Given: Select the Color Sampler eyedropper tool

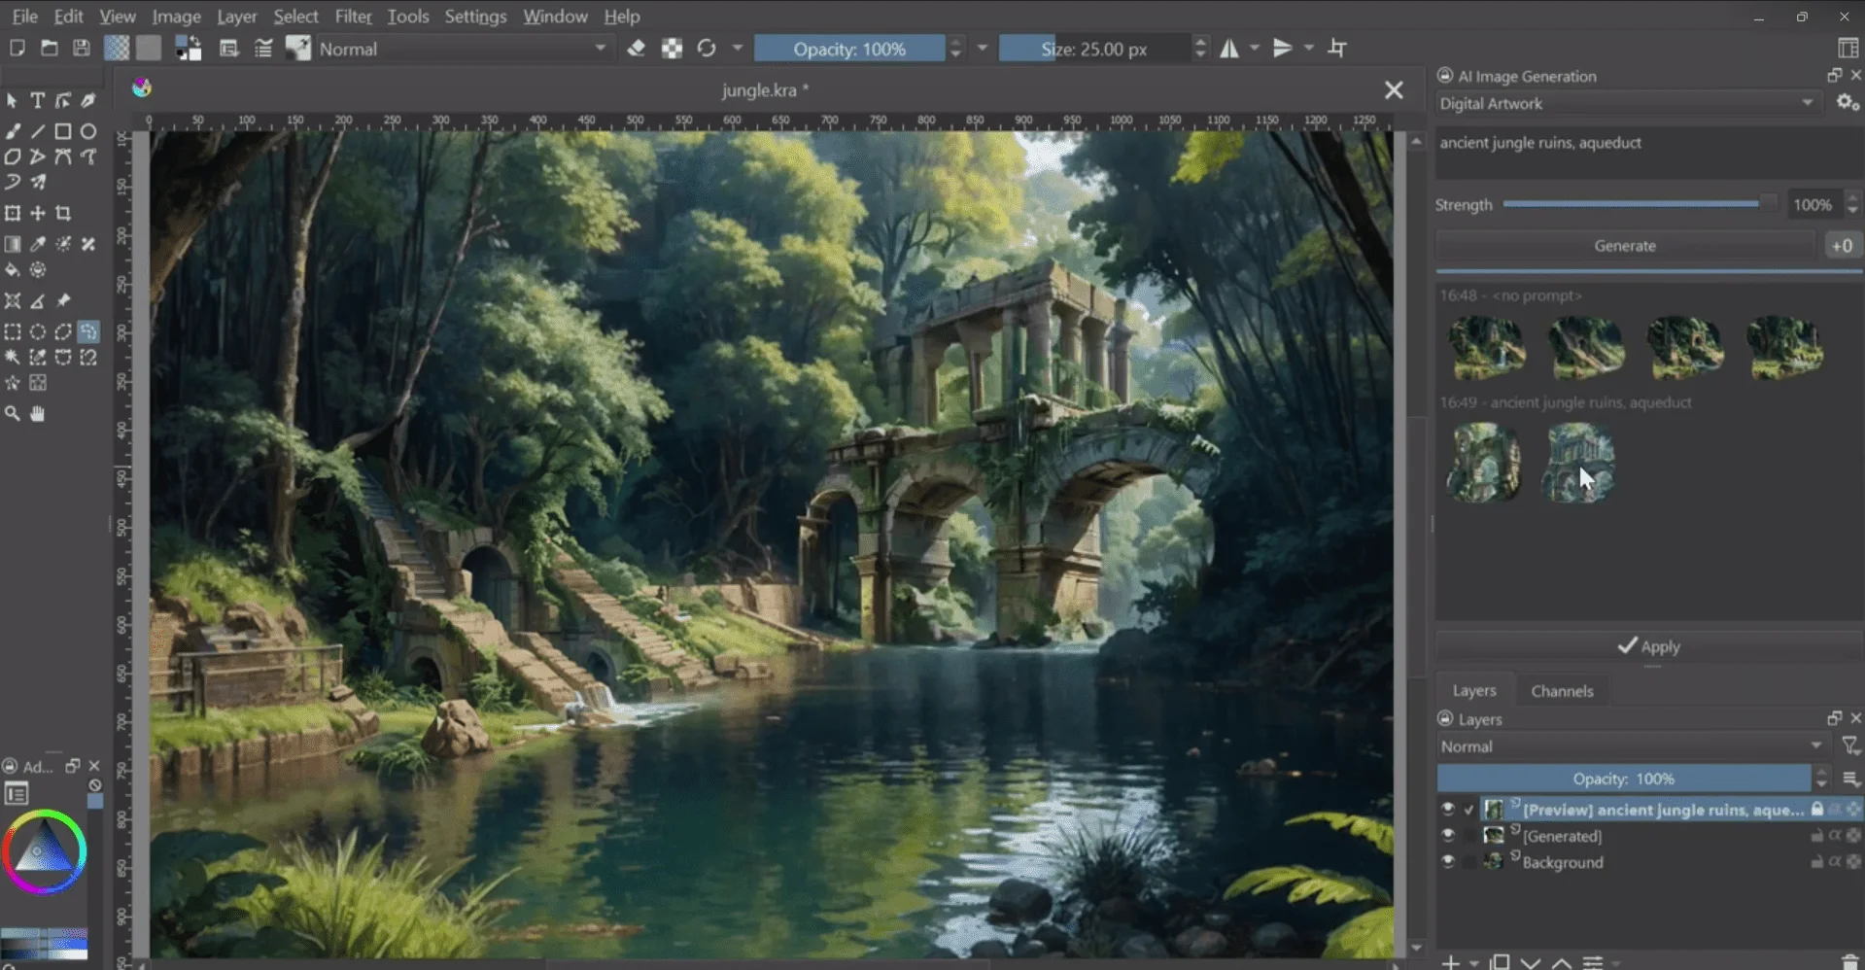Looking at the screenshot, I should pos(38,244).
